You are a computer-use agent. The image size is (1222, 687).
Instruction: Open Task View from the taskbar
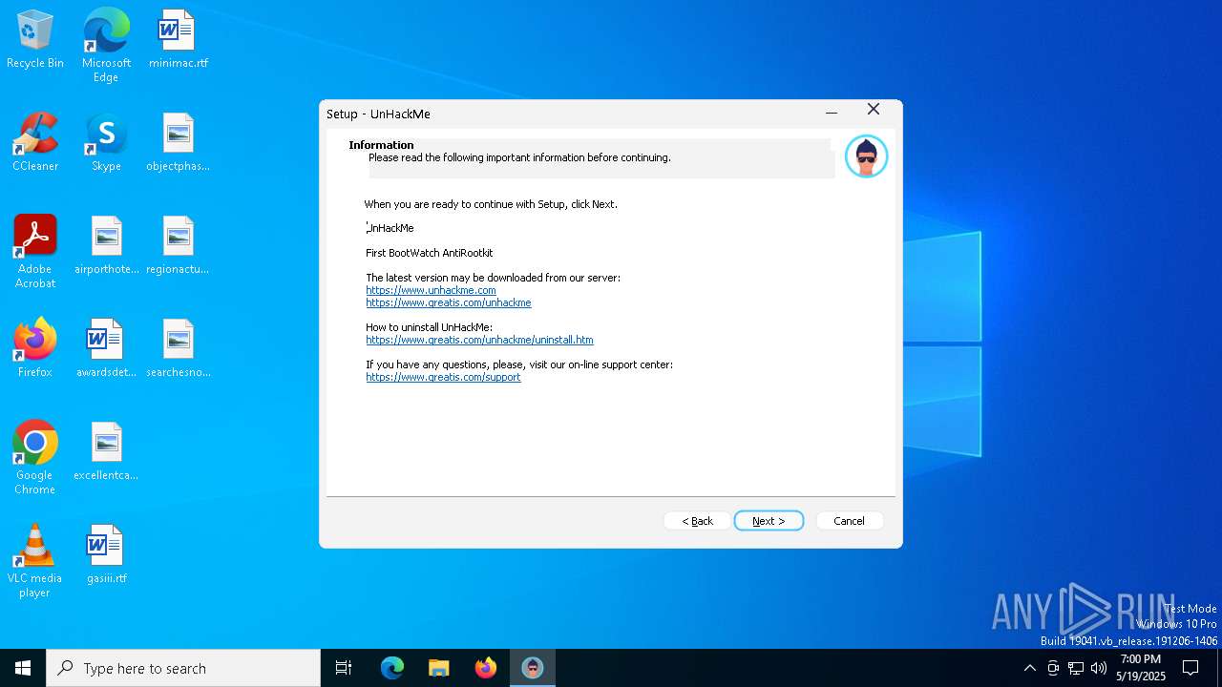click(x=344, y=668)
